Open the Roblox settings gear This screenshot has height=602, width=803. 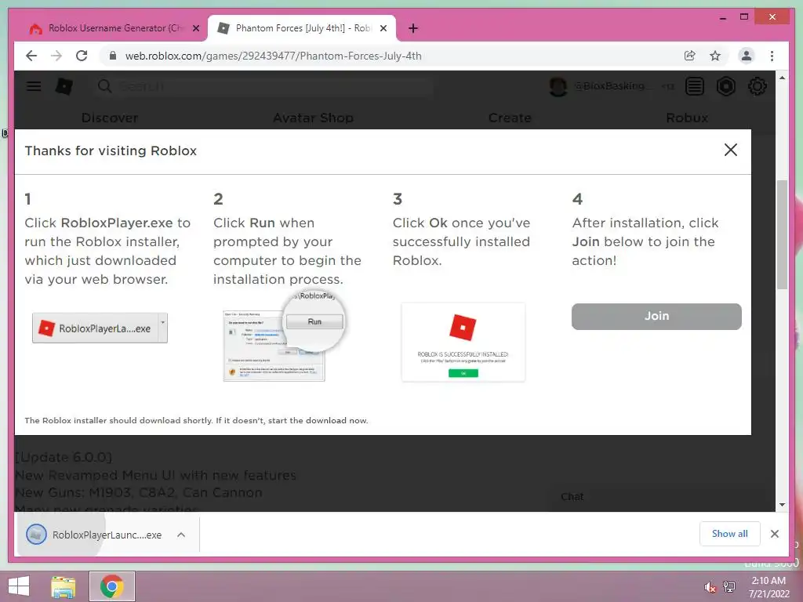click(x=757, y=86)
